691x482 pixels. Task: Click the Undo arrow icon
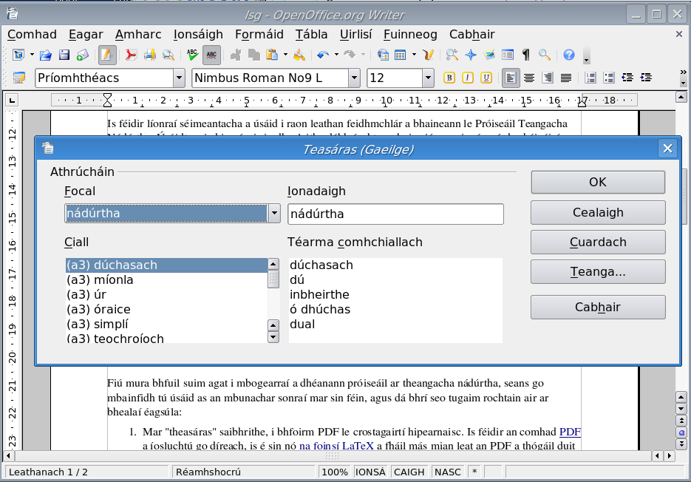coord(323,55)
